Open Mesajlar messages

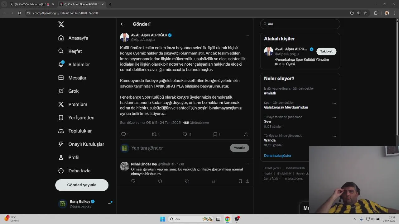point(72,78)
